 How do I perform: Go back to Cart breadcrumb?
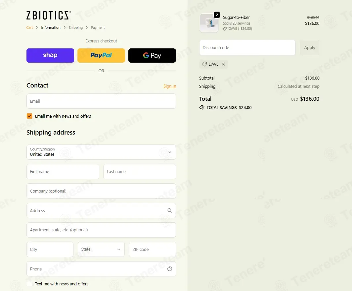point(29,28)
